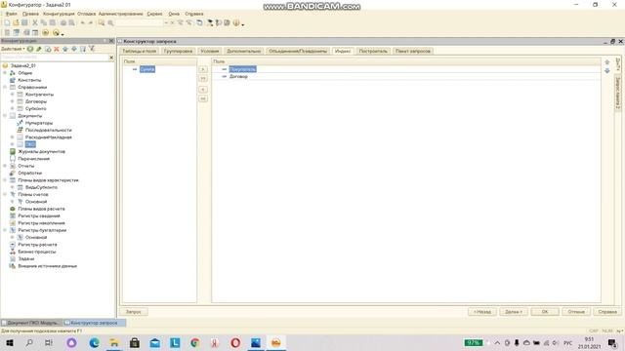Click the move up arrow in configuration toolbar
The height and width of the screenshot is (351, 625).
pyautogui.click(x=65, y=49)
